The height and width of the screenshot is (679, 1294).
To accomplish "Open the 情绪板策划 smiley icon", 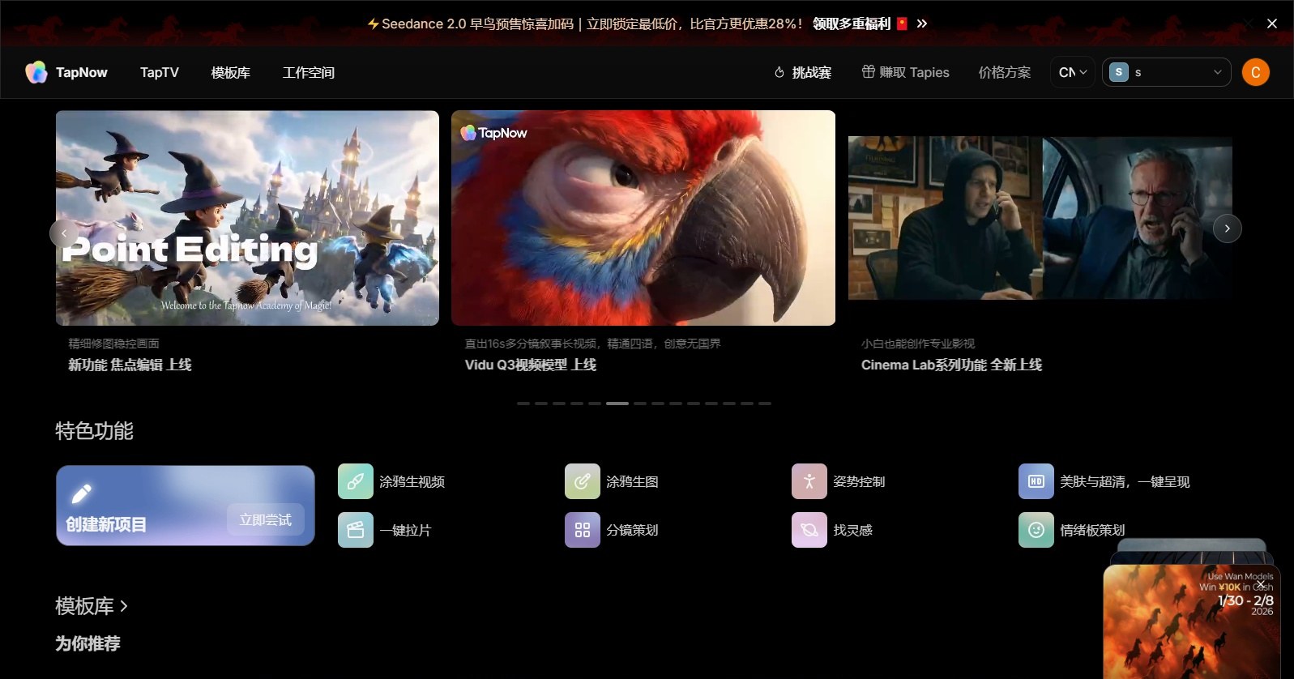I will 1036,530.
